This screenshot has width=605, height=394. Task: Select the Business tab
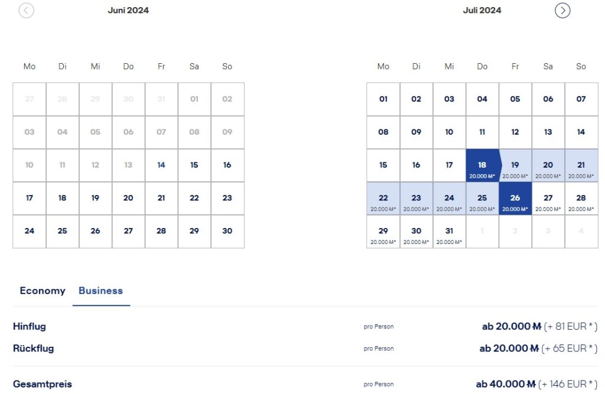[100, 291]
